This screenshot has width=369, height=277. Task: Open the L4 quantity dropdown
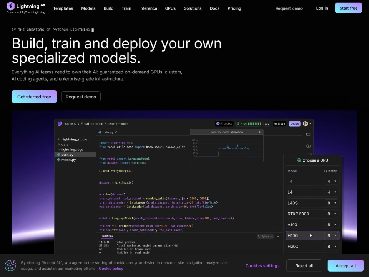pyautogui.click(x=332, y=192)
